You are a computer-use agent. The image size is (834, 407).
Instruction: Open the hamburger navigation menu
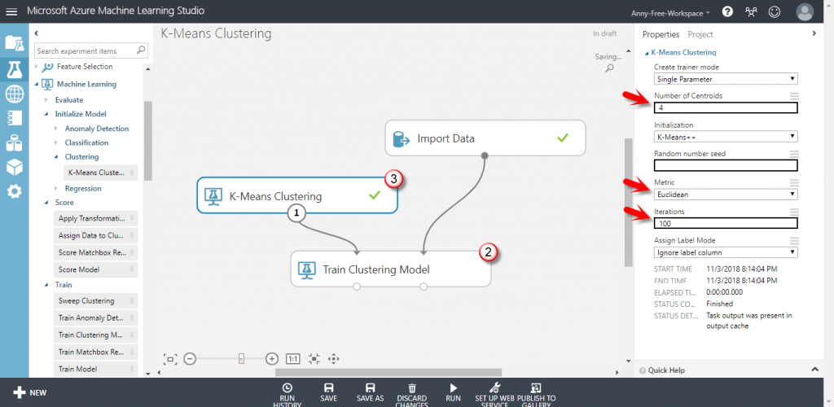point(11,11)
